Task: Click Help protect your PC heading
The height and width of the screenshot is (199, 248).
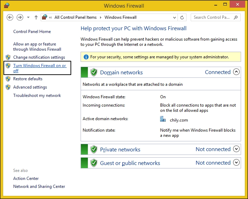Action: 133,28
